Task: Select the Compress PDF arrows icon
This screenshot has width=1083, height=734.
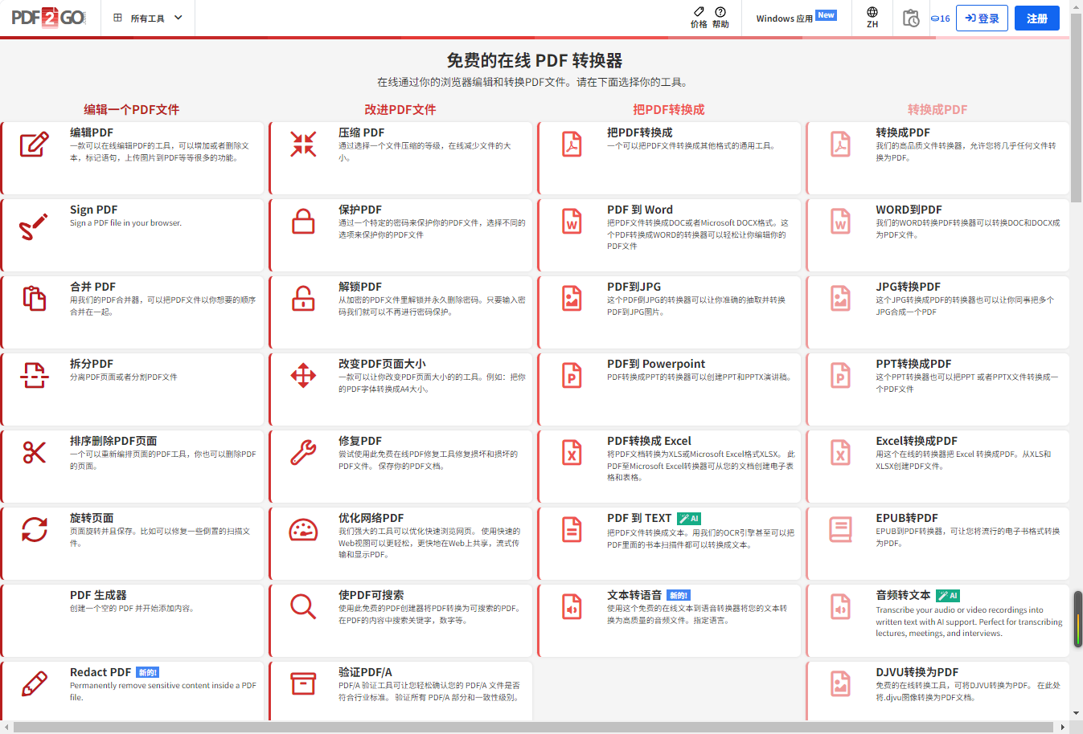Action: click(303, 145)
